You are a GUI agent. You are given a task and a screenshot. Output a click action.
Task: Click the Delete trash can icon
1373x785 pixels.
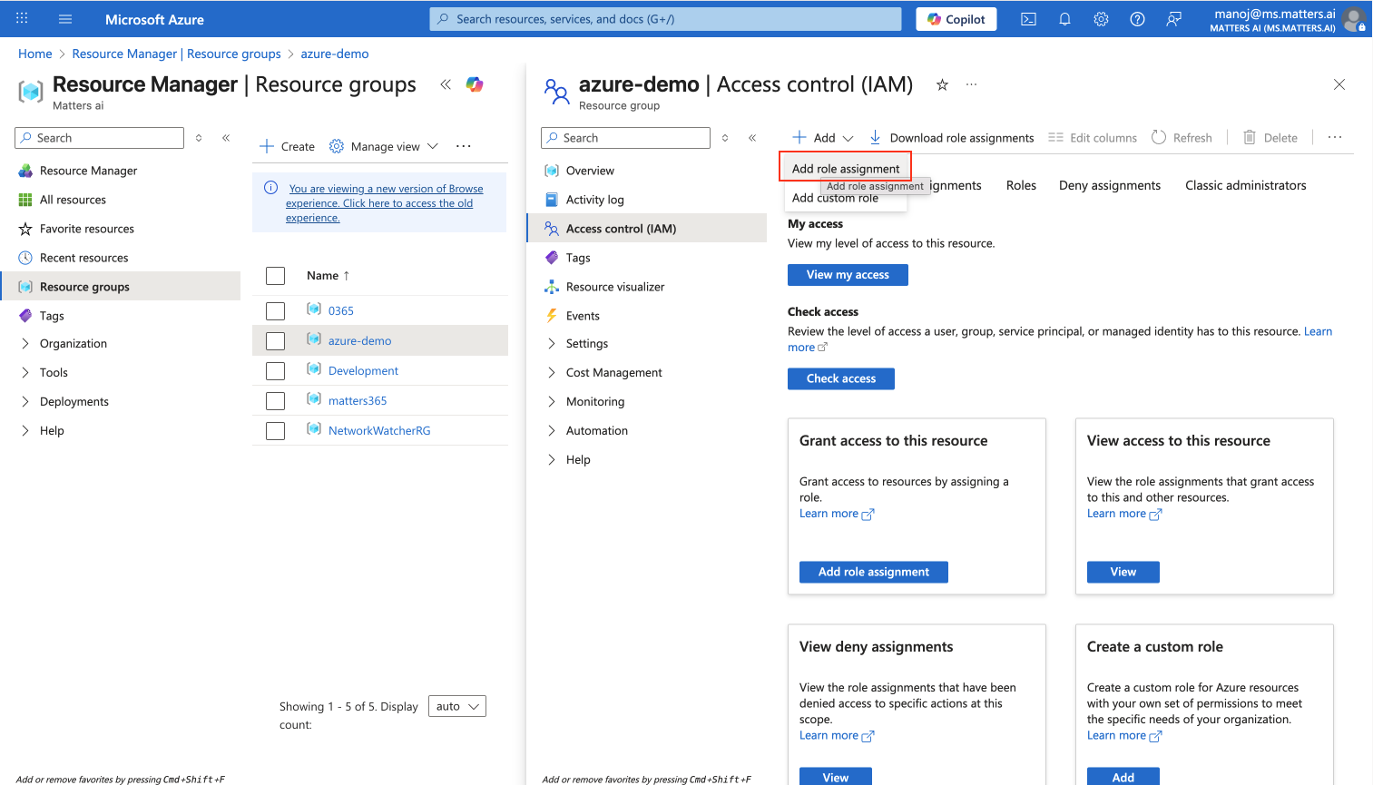pos(1250,137)
